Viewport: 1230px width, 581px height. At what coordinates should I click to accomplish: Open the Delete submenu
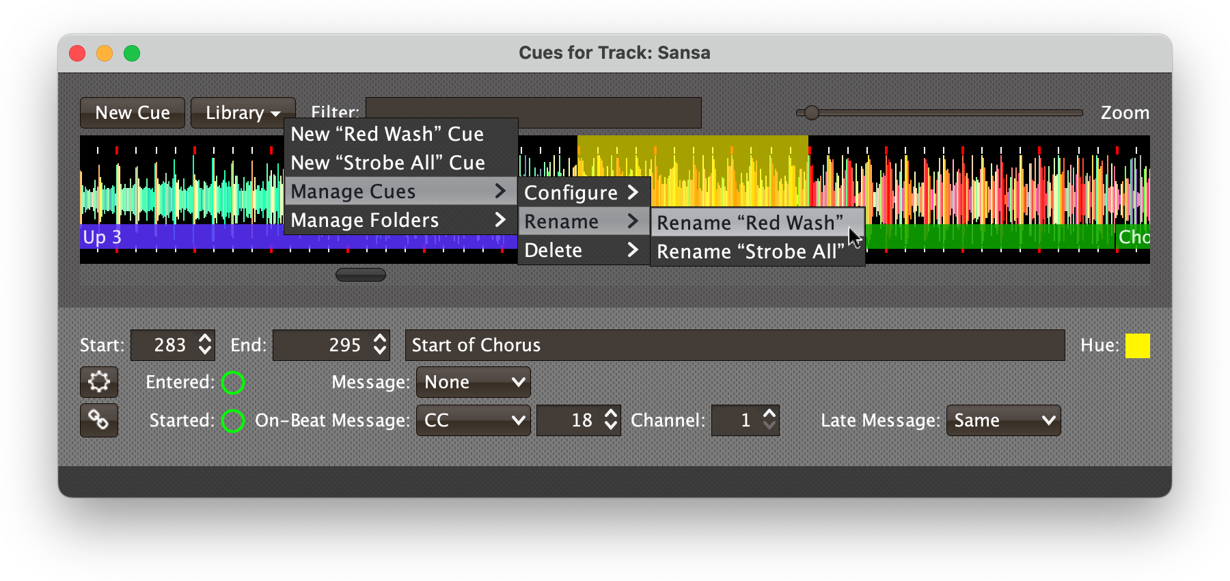(584, 250)
